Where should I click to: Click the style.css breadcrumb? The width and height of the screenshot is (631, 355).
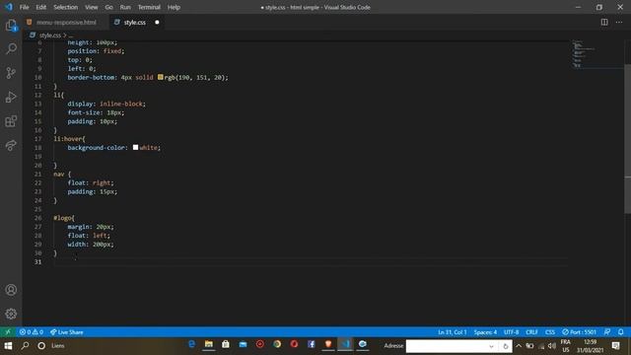pyautogui.click(x=50, y=35)
